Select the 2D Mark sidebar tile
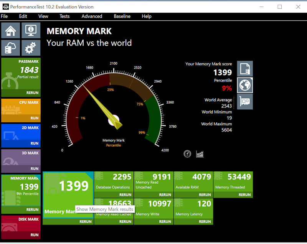This screenshot has height=244, width=307. [21, 132]
